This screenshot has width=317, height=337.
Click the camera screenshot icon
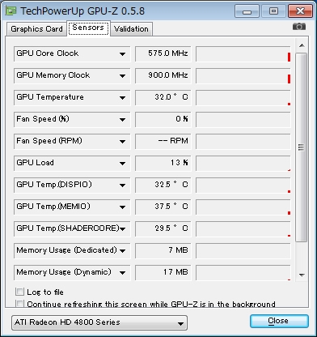[x=299, y=27]
